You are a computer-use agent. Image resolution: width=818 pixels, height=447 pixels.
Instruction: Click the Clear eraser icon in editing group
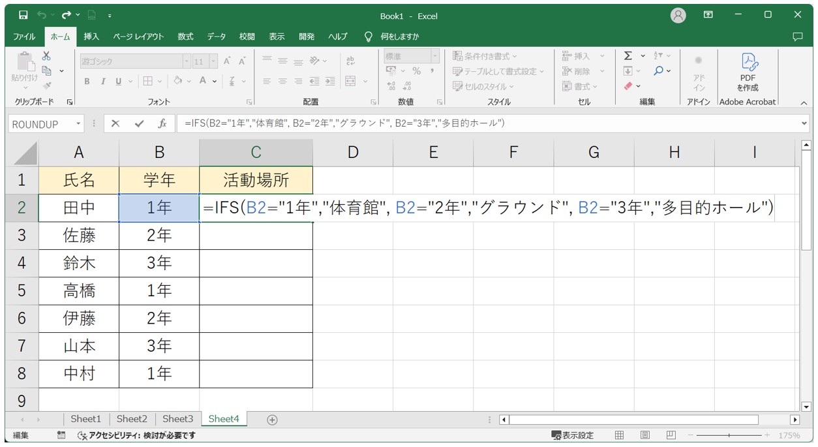pos(628,85)
